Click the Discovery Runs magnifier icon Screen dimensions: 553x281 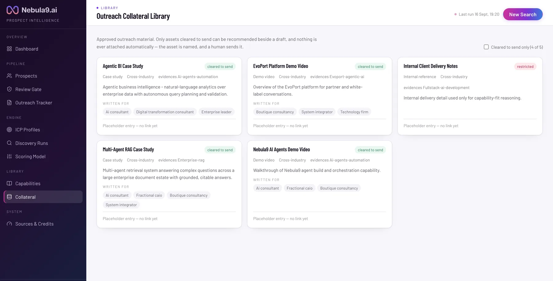(10, 143)
